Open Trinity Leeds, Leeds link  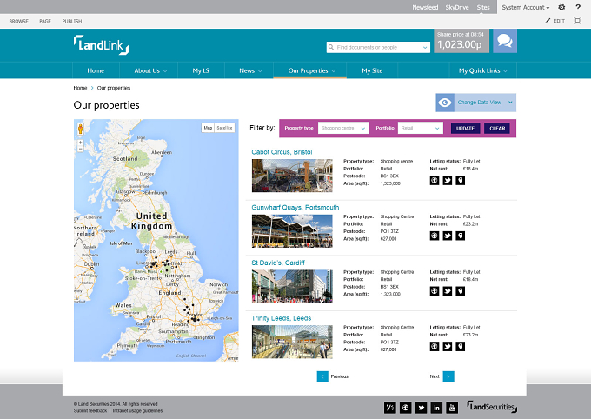click(x=282, y=318)
